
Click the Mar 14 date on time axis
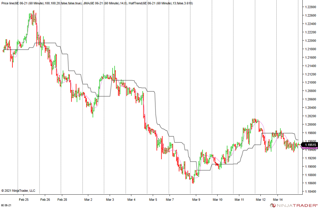coord(277,200)
